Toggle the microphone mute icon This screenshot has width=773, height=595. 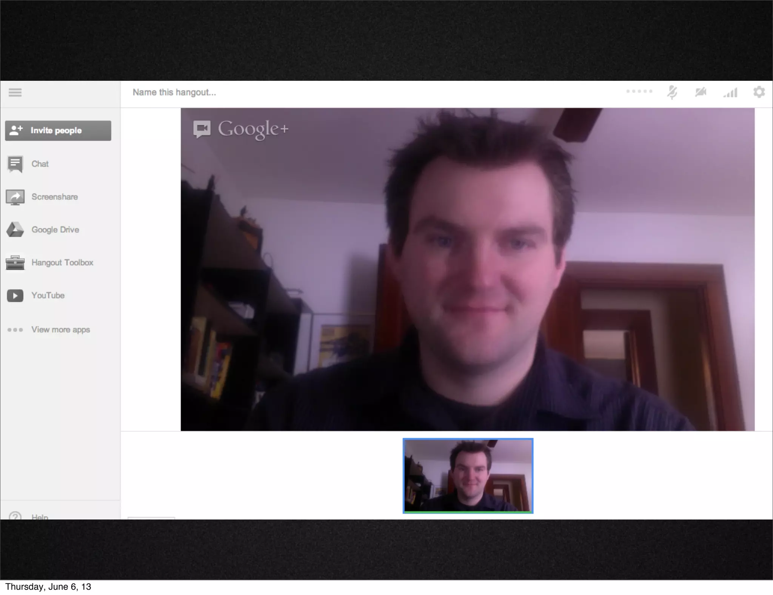click(672, 92)
